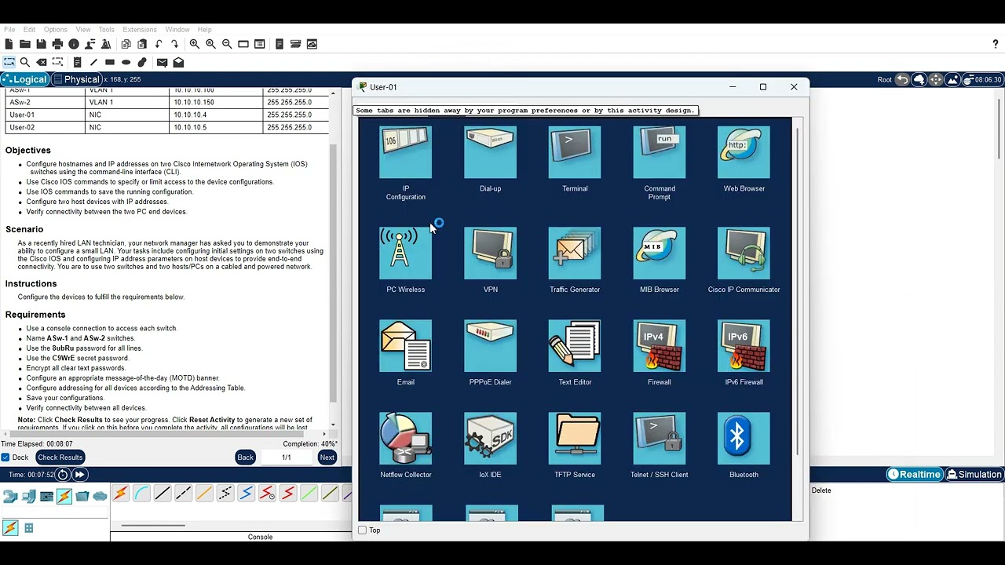Screen dimensions: 1005x565
Task: Select the Inspect magnifier tool
Action: point(25,62)
